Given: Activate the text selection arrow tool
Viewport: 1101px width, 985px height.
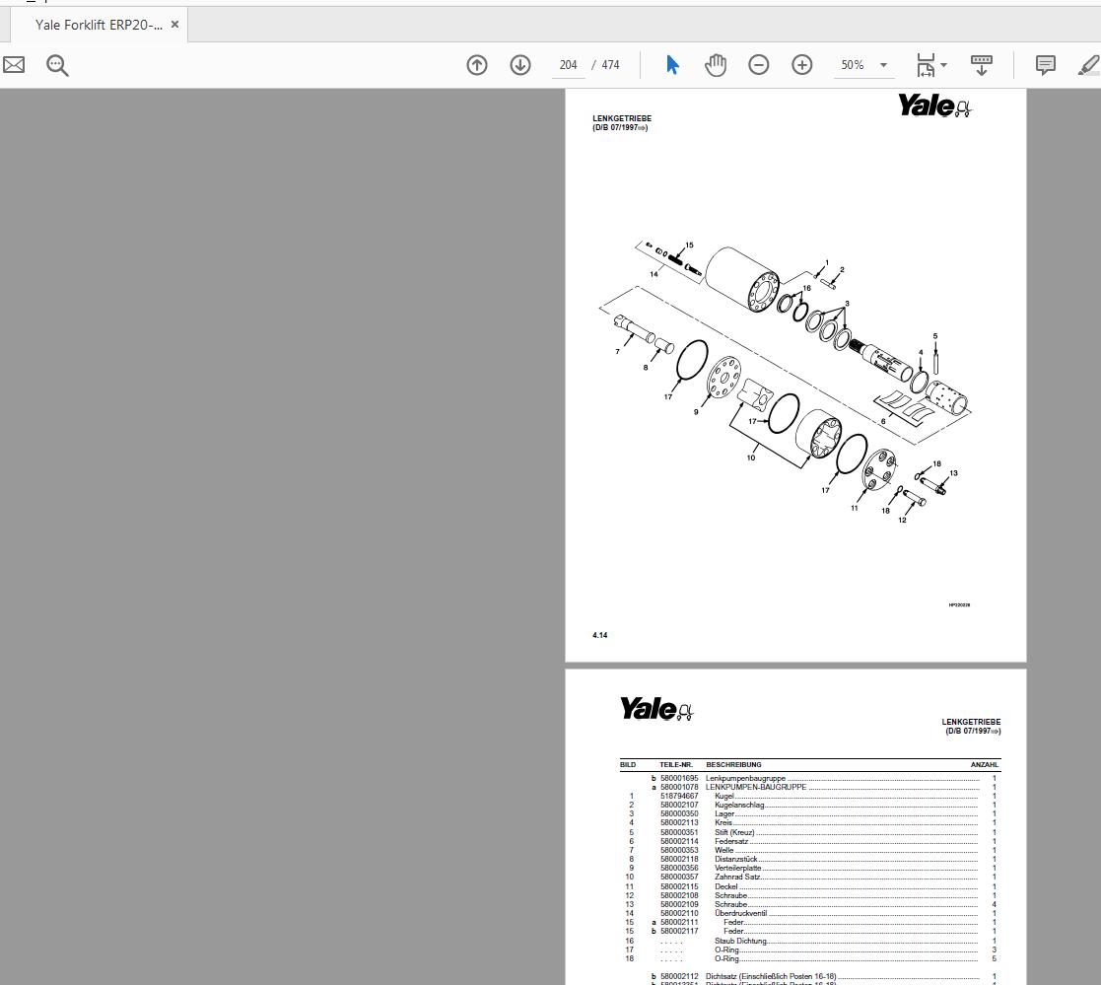Looking at the screenshot, I should click(671, 65).
